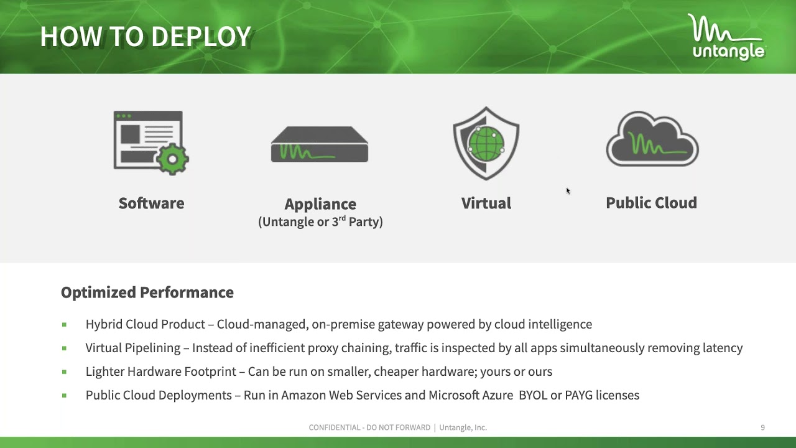The width and height of the screenshot is (796, 448).
Task: Click the Virtual shield globe icon
Action: (486, 143)
